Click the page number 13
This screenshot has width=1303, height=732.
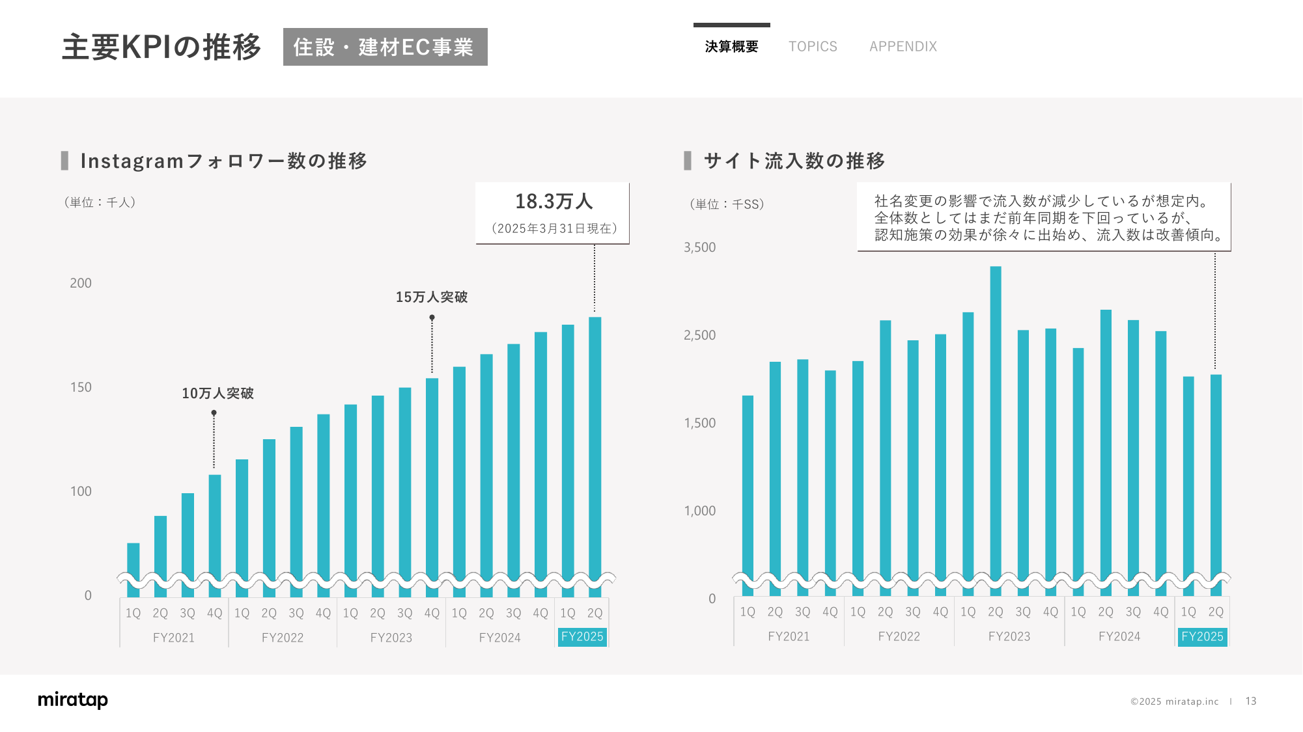[x=1250, y=701]
